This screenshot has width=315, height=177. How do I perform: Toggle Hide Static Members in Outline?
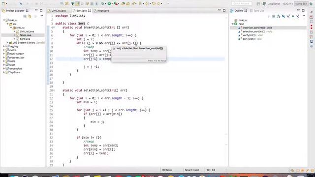pyautogui.click(x=288, y=16)
